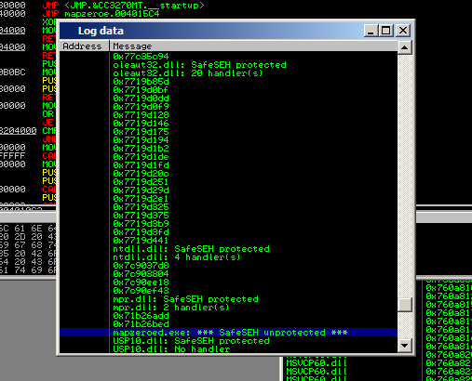Select 'USP10.dll: No handler' log line
Screen dimensions: 472x381
pos(171,349)
